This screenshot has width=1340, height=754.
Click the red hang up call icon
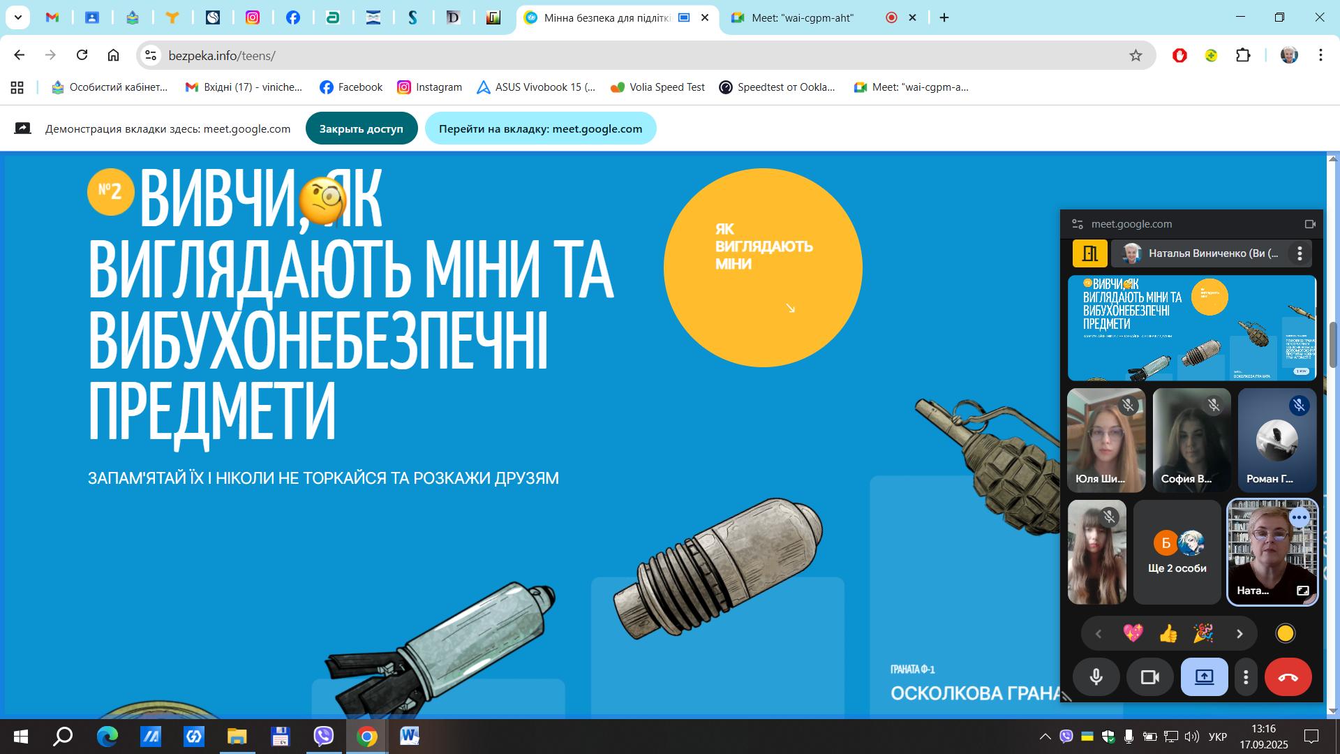1288,677
